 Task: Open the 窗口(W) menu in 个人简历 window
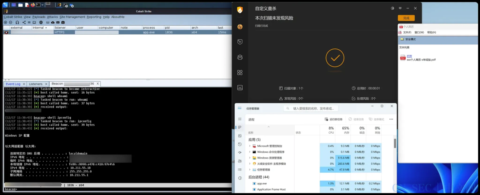[419, 32]
